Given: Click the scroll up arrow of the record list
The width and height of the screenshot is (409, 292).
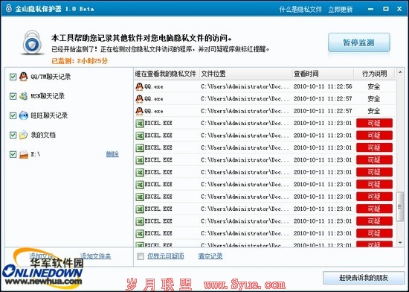Looking at the screenshot, I should 400,72.
